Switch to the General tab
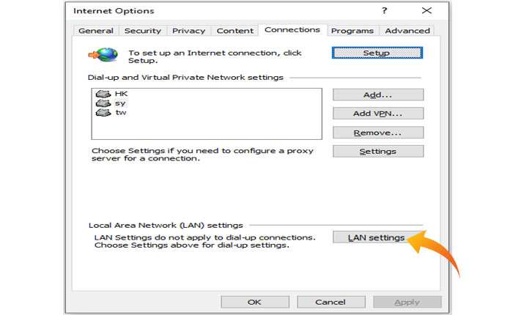The height and width of the screenshot is (315, 513). coord(96,31)
